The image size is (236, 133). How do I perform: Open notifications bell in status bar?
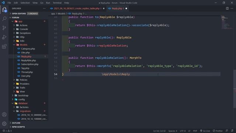[x=232, y=131]
